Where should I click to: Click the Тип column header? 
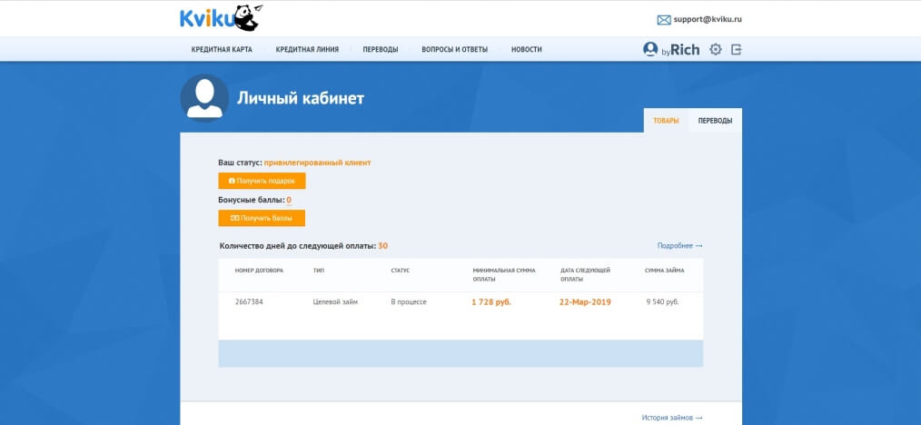tap(319, 271)
